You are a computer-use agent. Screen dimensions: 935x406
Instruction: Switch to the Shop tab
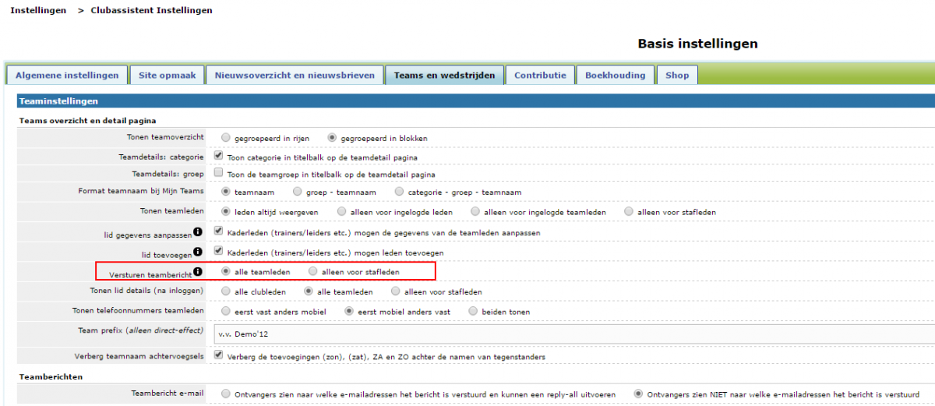(677, 75)
